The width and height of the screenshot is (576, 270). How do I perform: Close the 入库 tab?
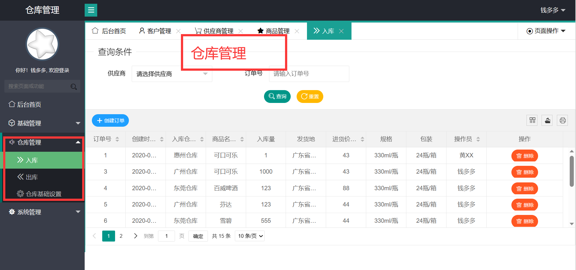[341, 31]
